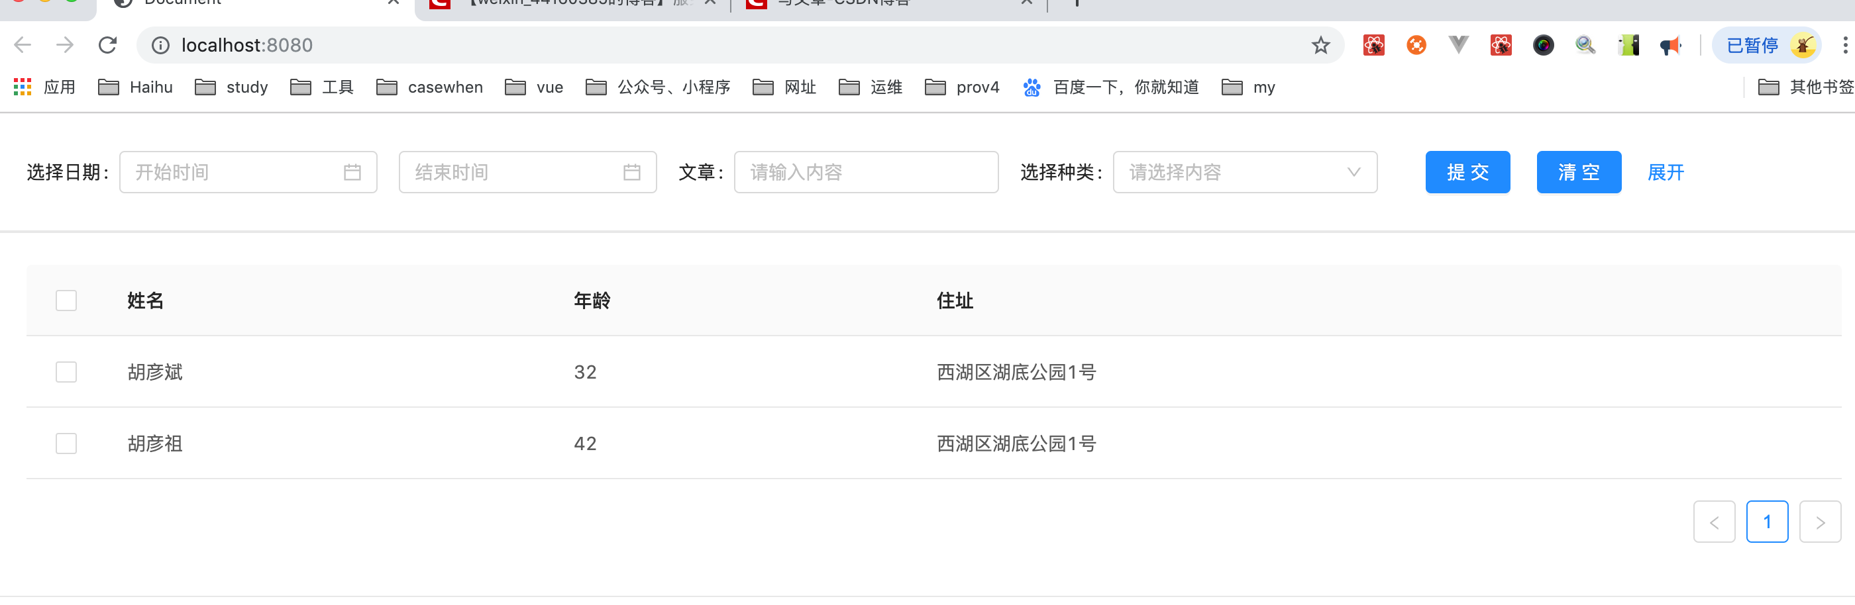Image resolution: width=1855 pixels, height=605 pixels.
Task: Click the 住址 column header
Action: coord(955,300)
